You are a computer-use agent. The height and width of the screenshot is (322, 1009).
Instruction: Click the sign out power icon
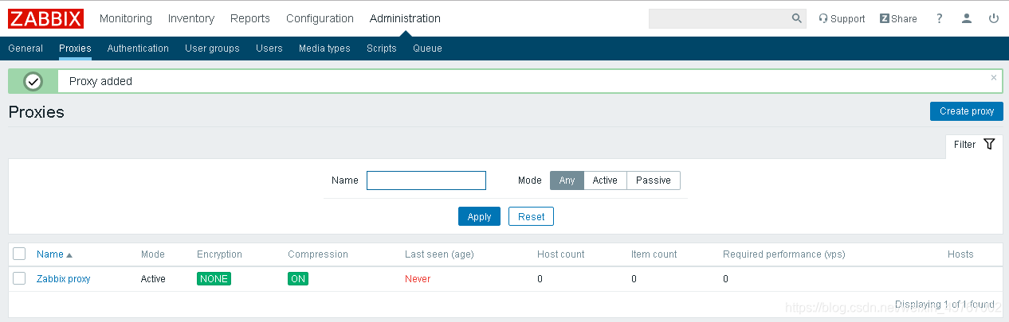[994, 18]
